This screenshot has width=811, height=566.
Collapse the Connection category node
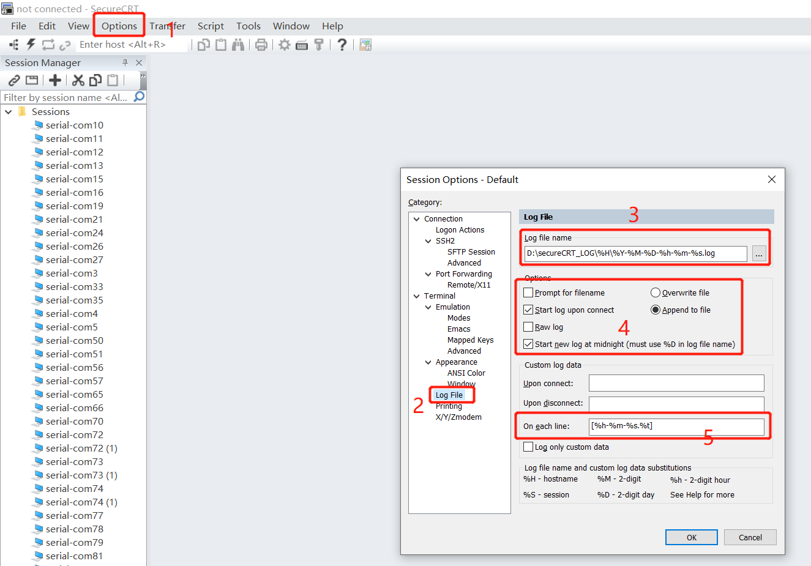click(x=417, y=219)
